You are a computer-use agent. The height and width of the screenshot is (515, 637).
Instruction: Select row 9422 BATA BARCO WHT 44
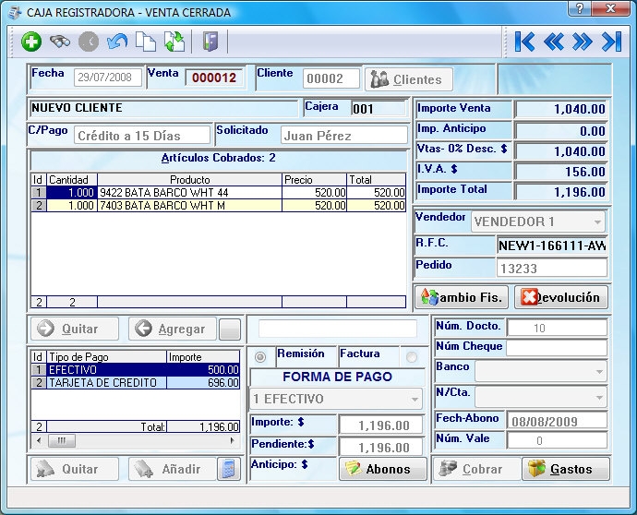click(219, 193)
